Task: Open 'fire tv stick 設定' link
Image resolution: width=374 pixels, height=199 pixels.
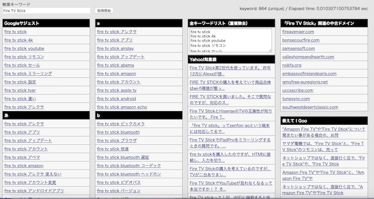Action: [x=20, y=82]
